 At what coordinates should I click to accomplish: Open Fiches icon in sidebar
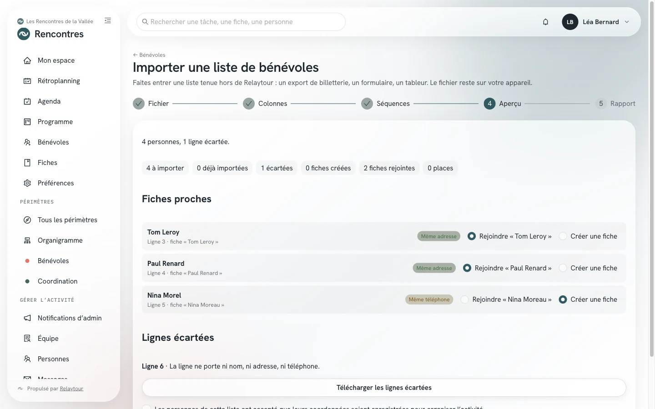pos(27,163)
